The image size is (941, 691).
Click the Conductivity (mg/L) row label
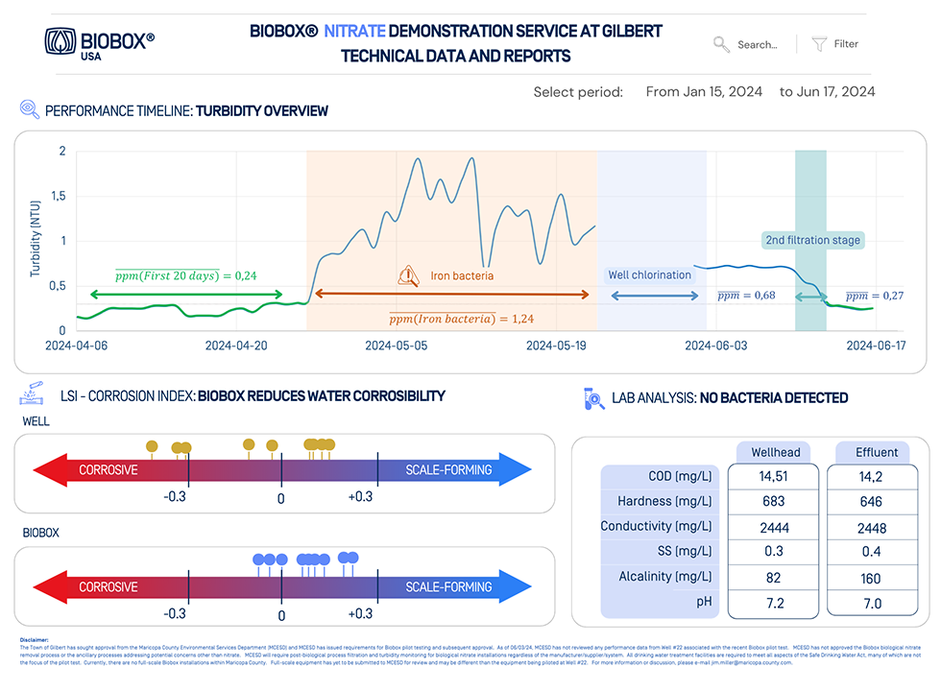tap(656, 526)
